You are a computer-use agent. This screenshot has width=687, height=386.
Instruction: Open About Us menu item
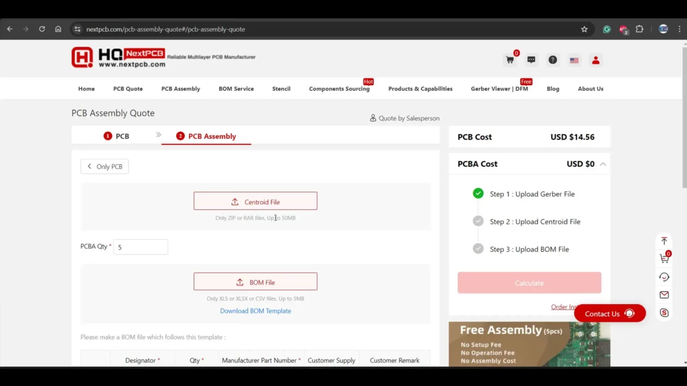[x=590, y=88]
